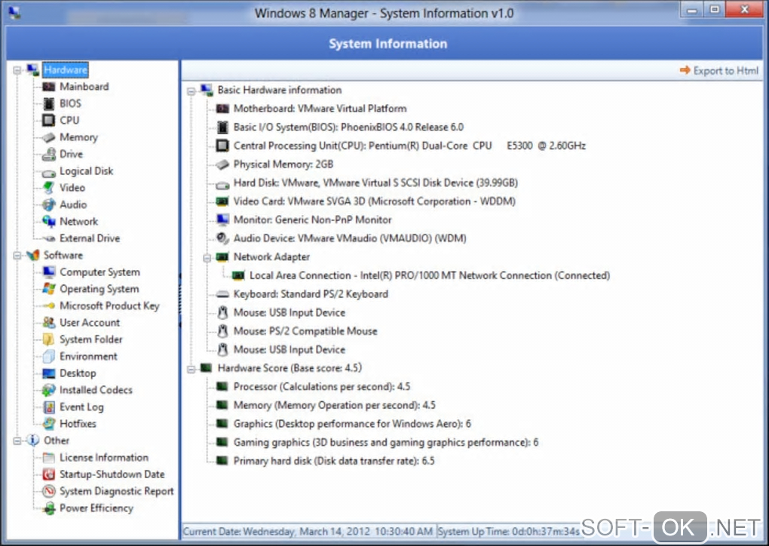Click the Startup-Shutdown Date icon
The height and width of the screenshot is (546, 769).
[x=48, y=474]
